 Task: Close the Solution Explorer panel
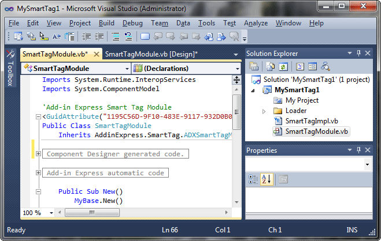point(368,53)
